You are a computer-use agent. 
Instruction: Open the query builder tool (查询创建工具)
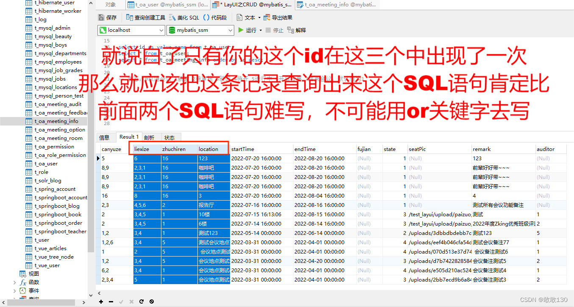tap(146, 17)
